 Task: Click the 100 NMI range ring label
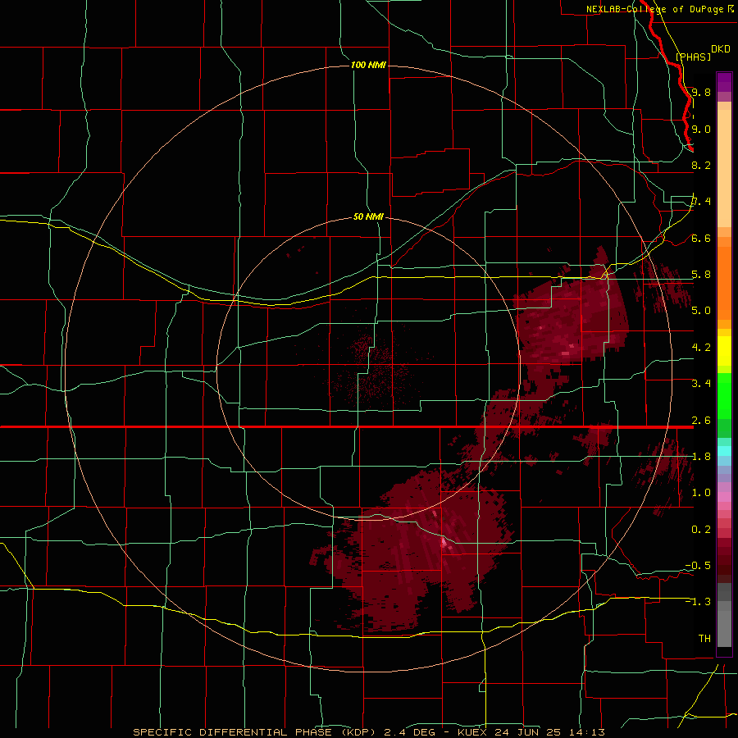tap(368, 65)
